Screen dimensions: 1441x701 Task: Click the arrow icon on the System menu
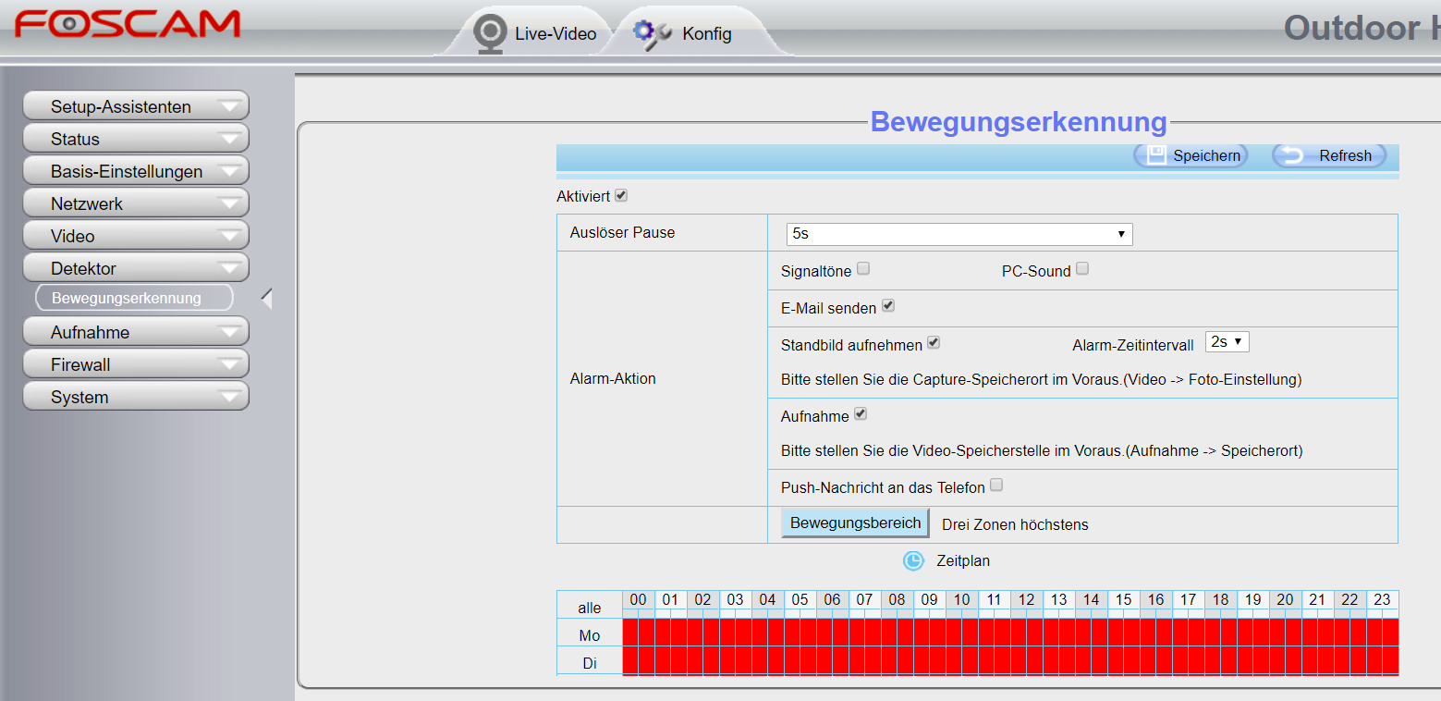(x=228, y=397)
